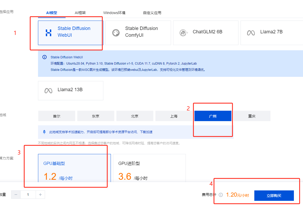The height and width of the screenshot is (205, 303).
Task: Click the quantity input field showing 1
Action: pyautogui.click(x=28, y=195)
